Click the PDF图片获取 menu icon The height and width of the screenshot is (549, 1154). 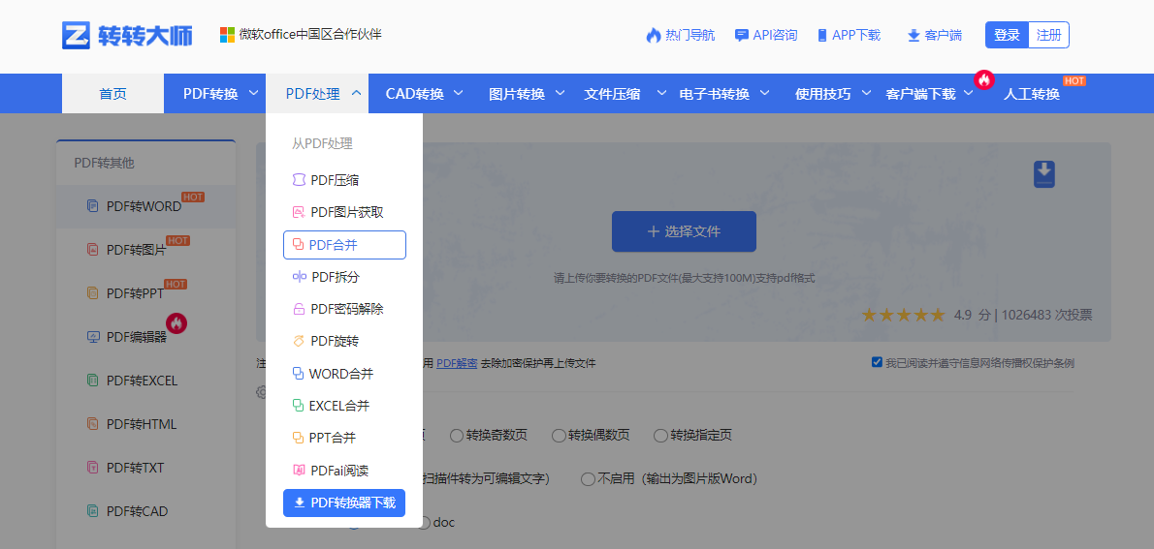(x=299, y=212)
